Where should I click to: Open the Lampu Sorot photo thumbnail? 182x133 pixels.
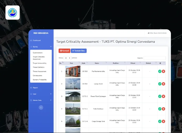tap(73, 84)
